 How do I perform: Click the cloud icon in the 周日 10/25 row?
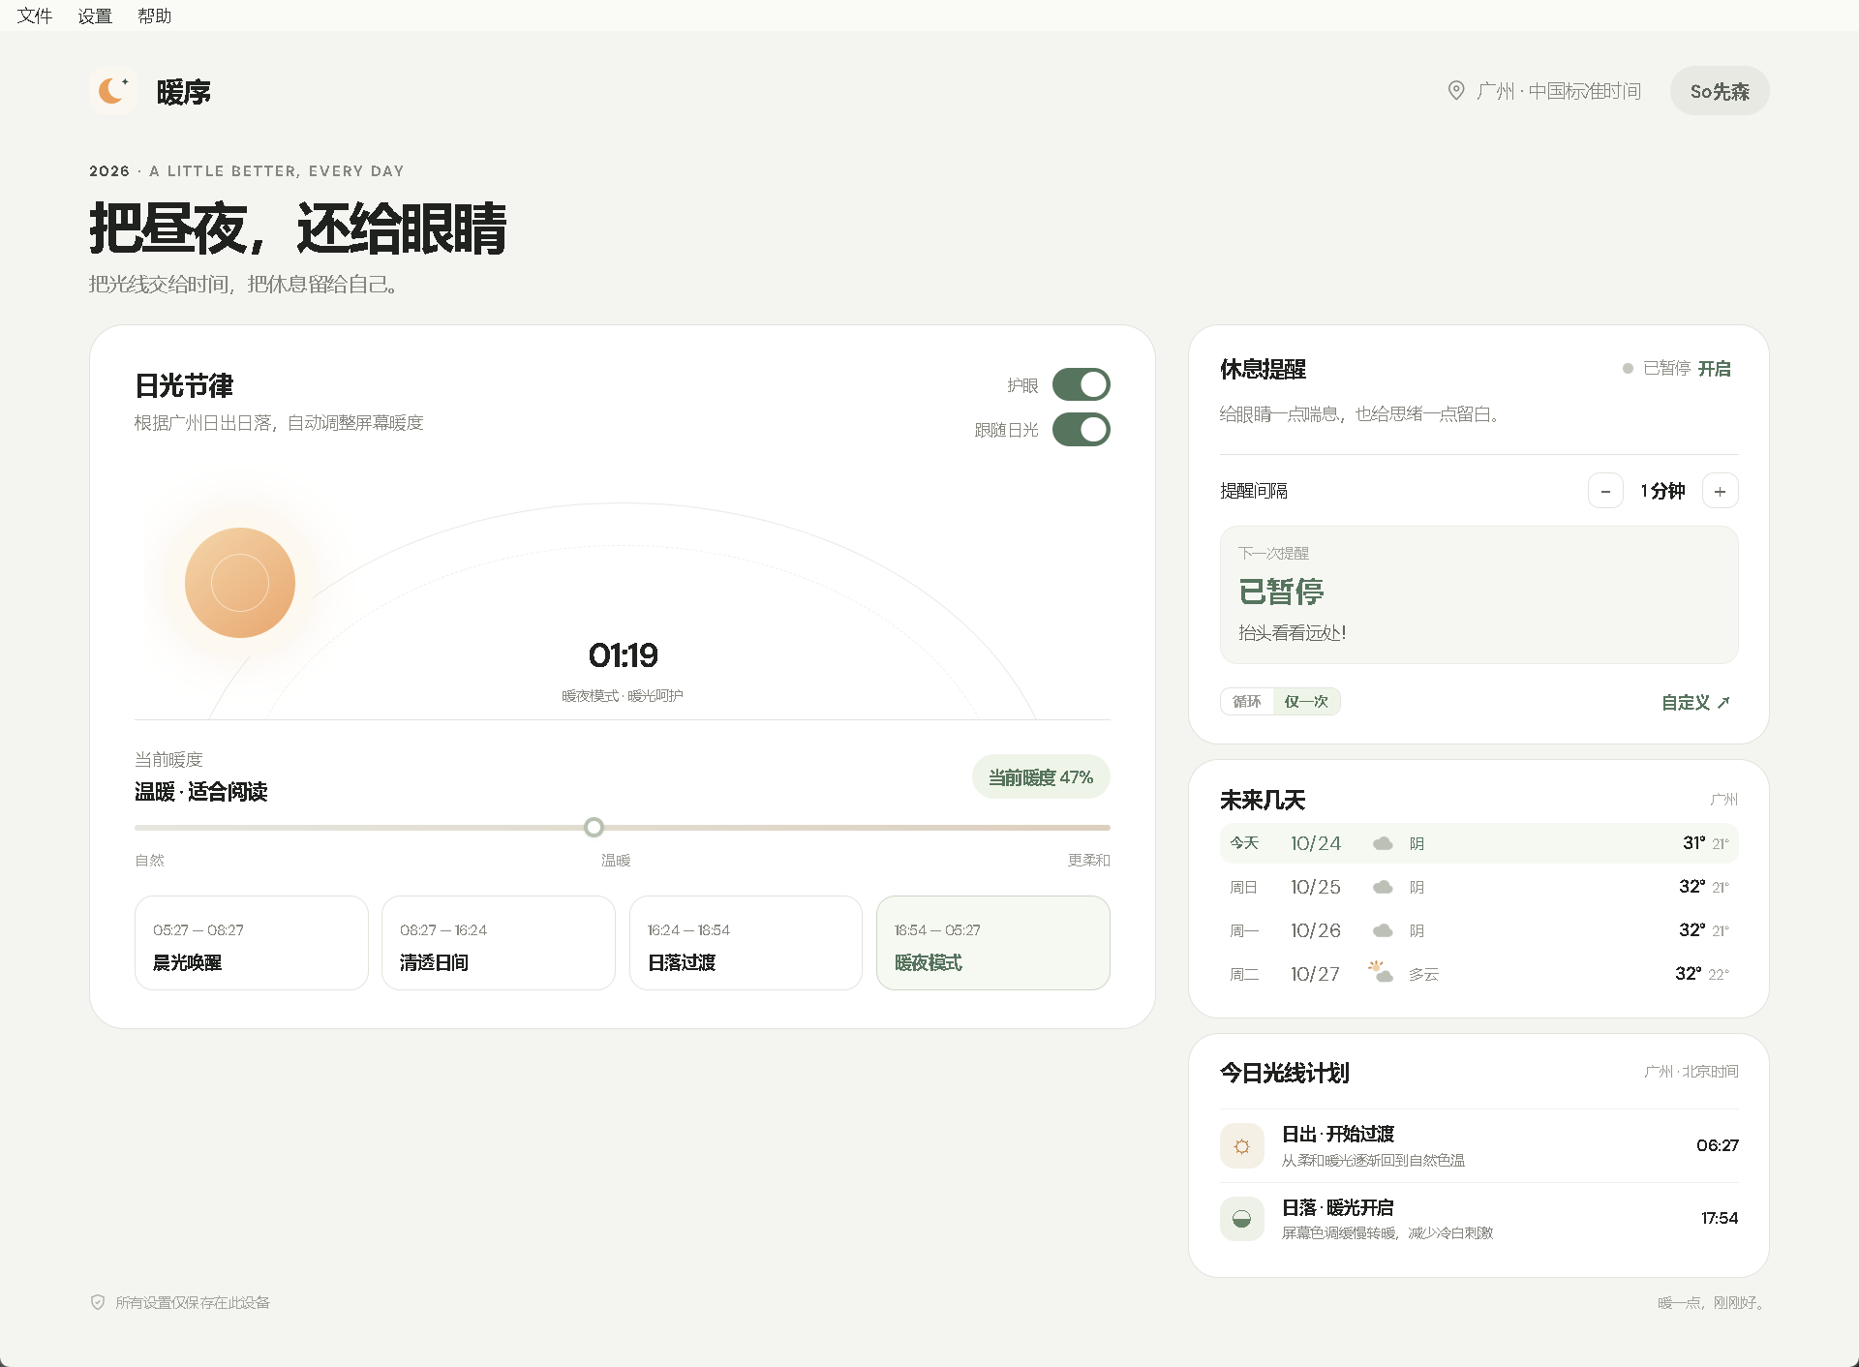(x=1383, y=887)
